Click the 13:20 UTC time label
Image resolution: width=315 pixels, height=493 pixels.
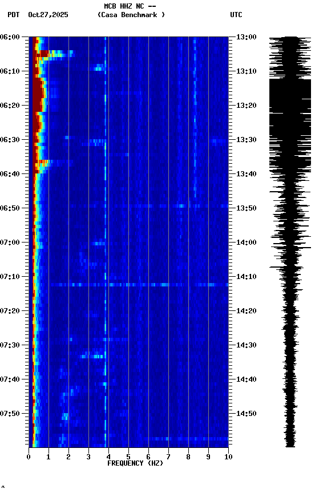(x=247, y=106)
